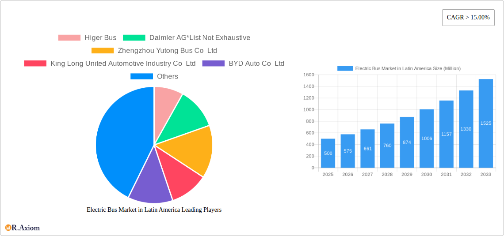This screenshot has width=504, height=236.
Task: Click the 2030 bar labeled 1006
Action: tap(427, 139)
